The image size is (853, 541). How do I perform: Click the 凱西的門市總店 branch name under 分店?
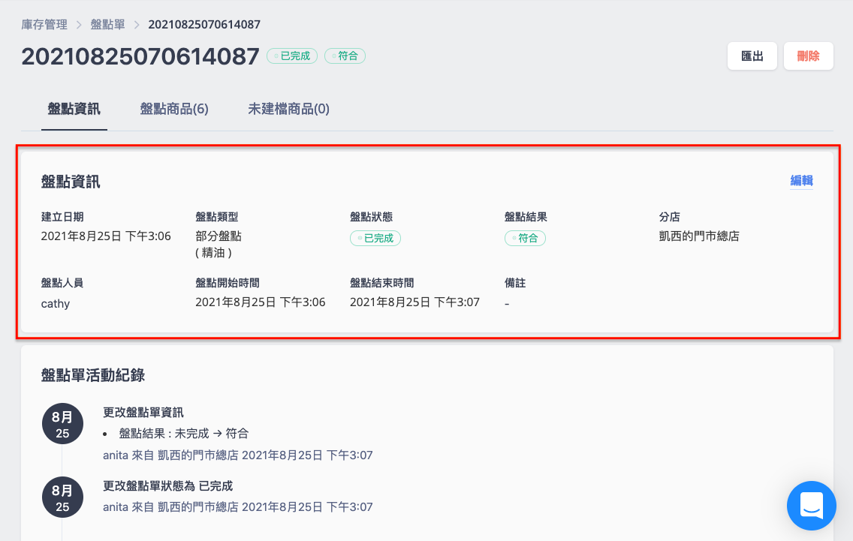click(x=699, y=236)
